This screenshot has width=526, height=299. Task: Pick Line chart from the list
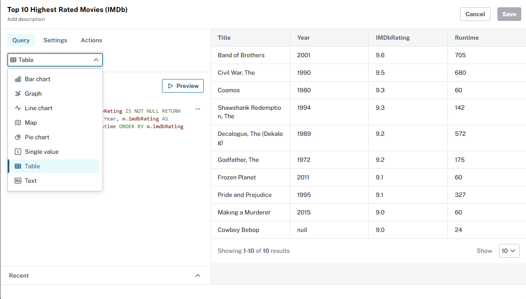(x=55, y=108)
